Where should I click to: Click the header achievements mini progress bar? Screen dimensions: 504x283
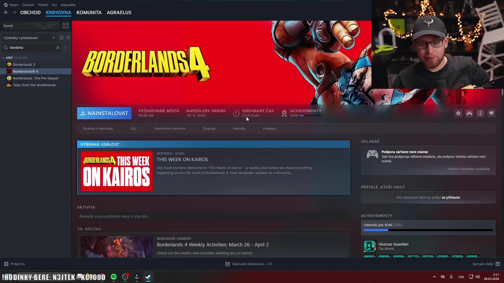310,116
